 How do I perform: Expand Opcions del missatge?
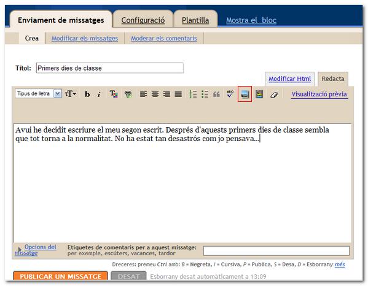tap(36, 250)
